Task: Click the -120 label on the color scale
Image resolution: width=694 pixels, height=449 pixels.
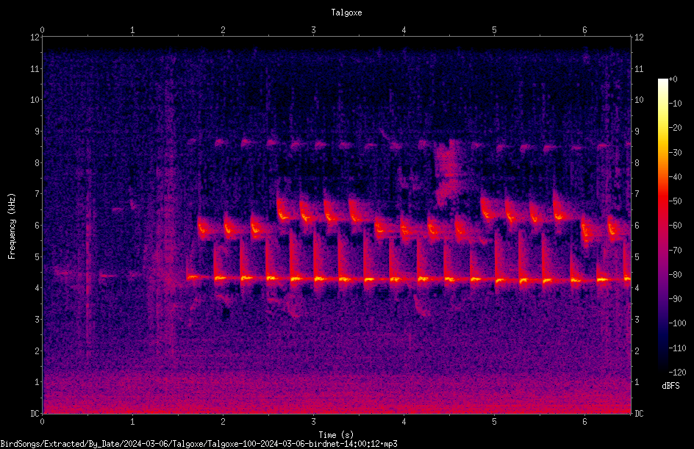Action: pos(677,373)
